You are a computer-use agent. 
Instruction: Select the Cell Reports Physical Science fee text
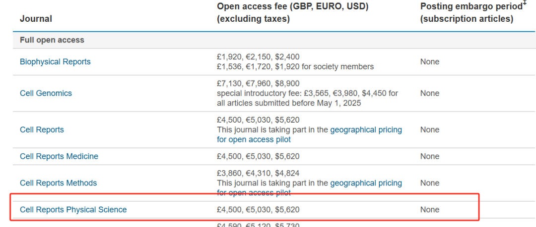[258, 209]
